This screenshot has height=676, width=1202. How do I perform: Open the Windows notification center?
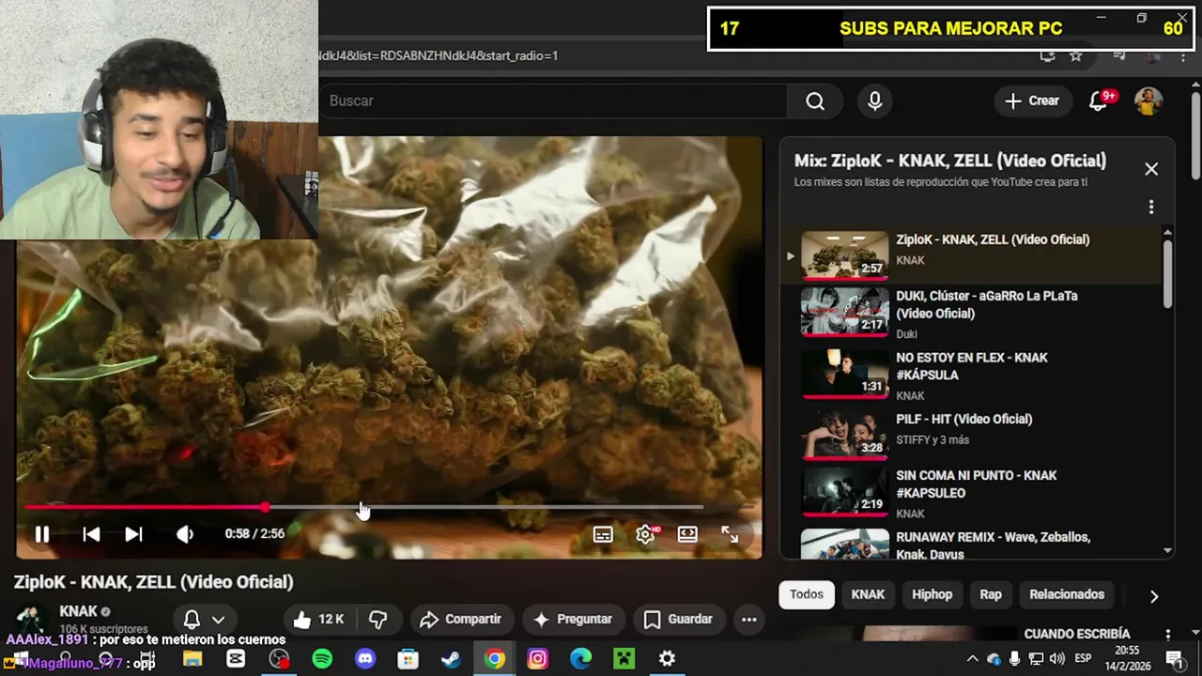coord(1173,658)
